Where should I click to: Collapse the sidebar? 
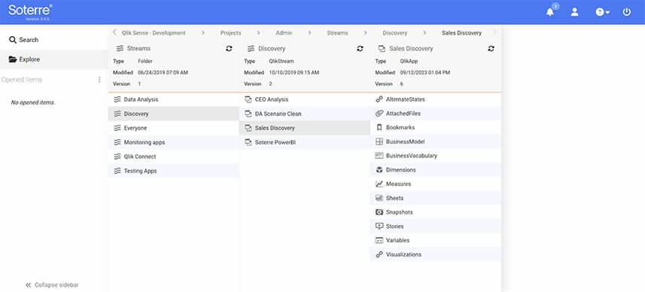[52, 284]
